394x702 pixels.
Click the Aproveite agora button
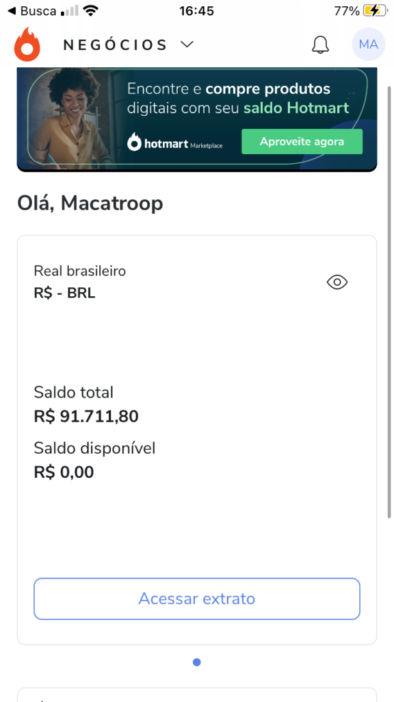coord(302,142)
